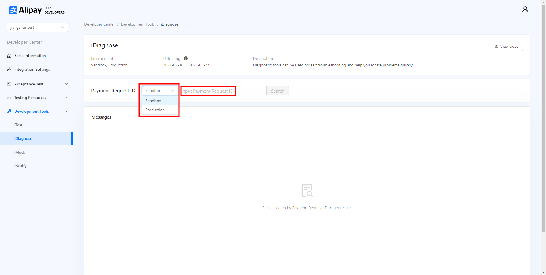This screenshot has width=546, height=275.
Task: Click the Acceptance Test checkbox icon
Action: tap(9, 84)
